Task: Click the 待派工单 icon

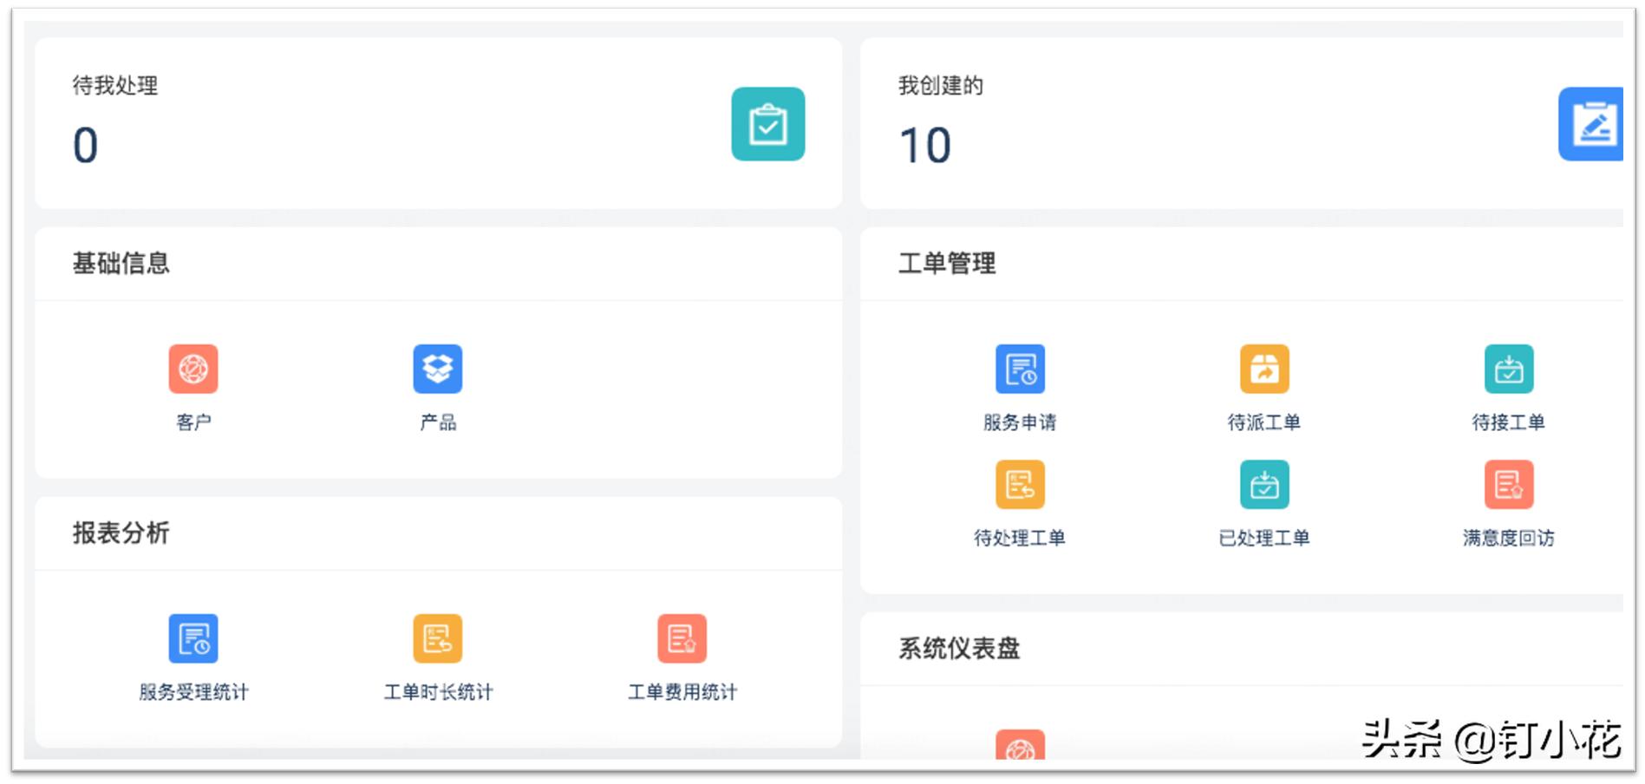Action: click(x=1264, y=368)
